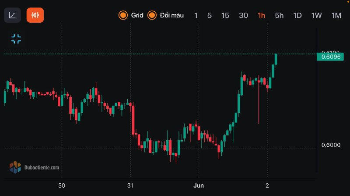
Task: Open the Dubaotiente.com watermark logo
Action: 34,167
